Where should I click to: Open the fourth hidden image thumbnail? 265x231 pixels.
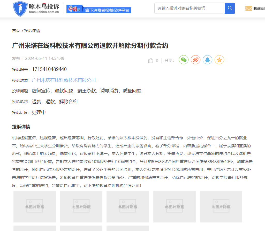175,207
